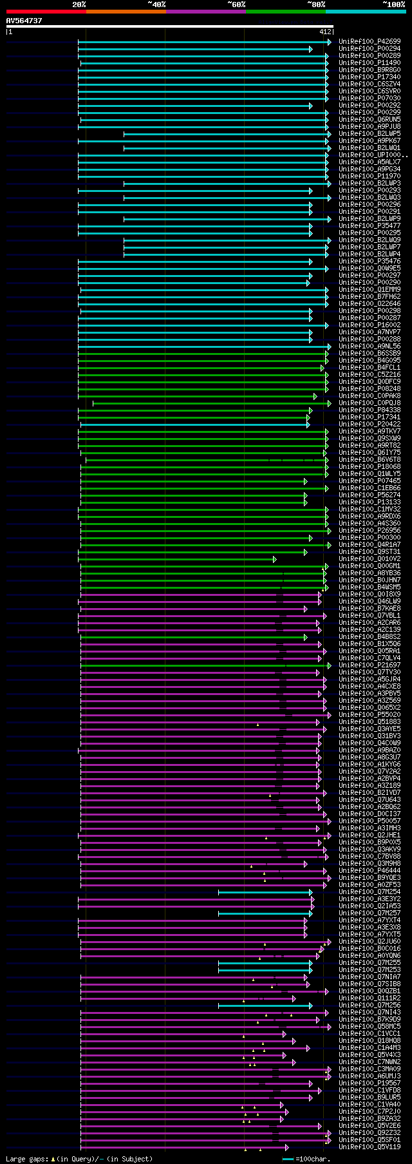Screen dimensions: 412x1164
Task: Click the hit label UniRef100_Q9ST31
Action: coord(370,552)
